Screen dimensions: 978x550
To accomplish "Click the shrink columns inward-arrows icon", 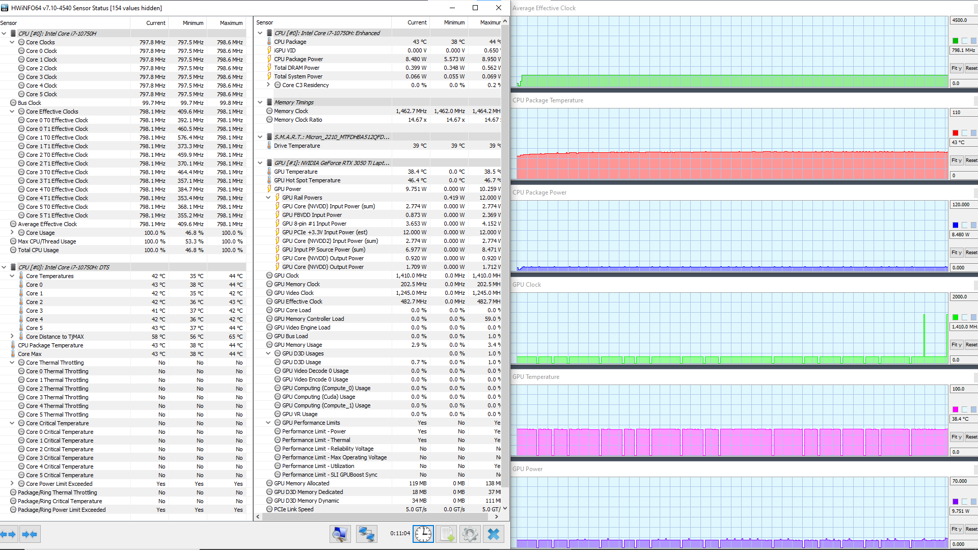I will click(30, 534).
